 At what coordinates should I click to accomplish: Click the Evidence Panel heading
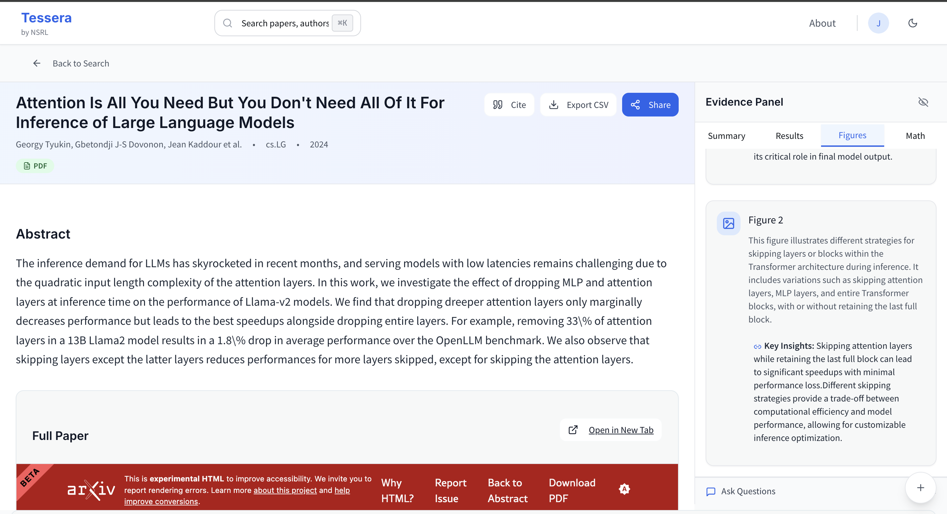[744, 102]
